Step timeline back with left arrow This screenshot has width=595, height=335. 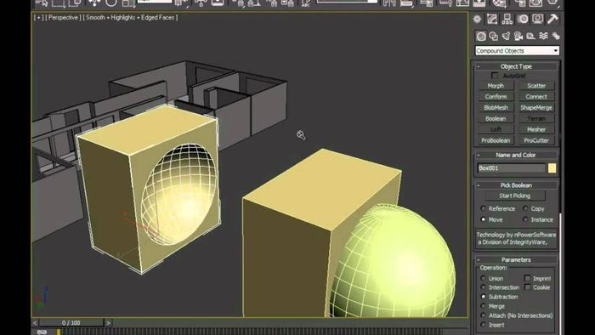click(x=35, y=323)
